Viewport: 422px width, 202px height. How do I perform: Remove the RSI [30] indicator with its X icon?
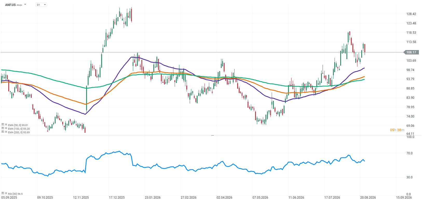tap(6, 193)
